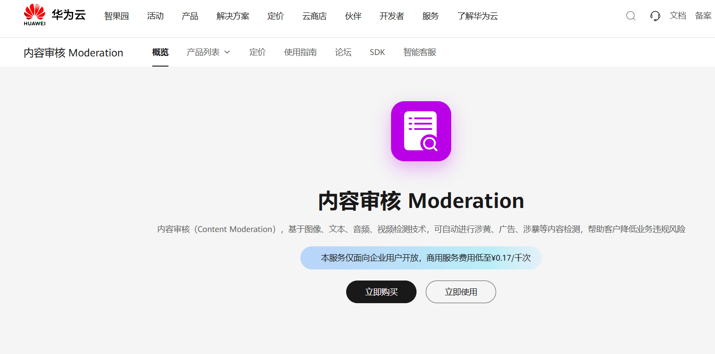Screen dimensions: 715x354
Task: Switch to the 使用指南 tab
Action: 300,52
